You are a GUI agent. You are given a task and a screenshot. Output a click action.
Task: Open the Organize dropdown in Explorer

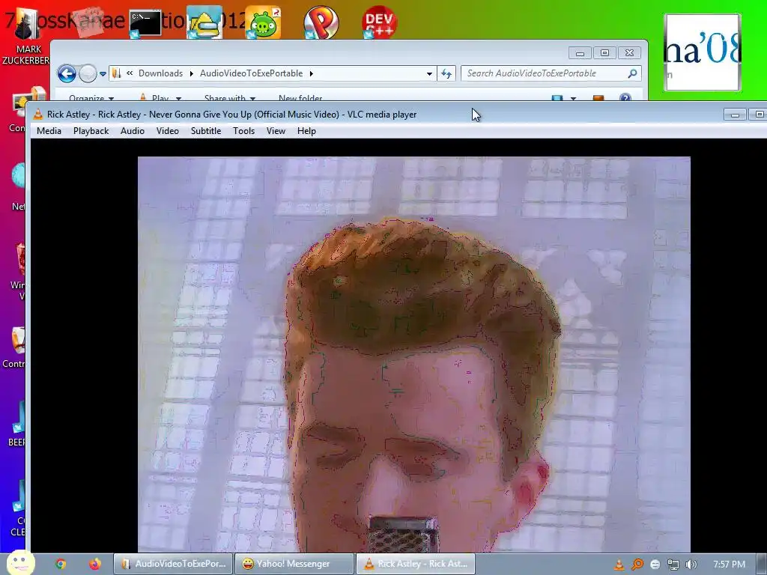pos(91,98)
